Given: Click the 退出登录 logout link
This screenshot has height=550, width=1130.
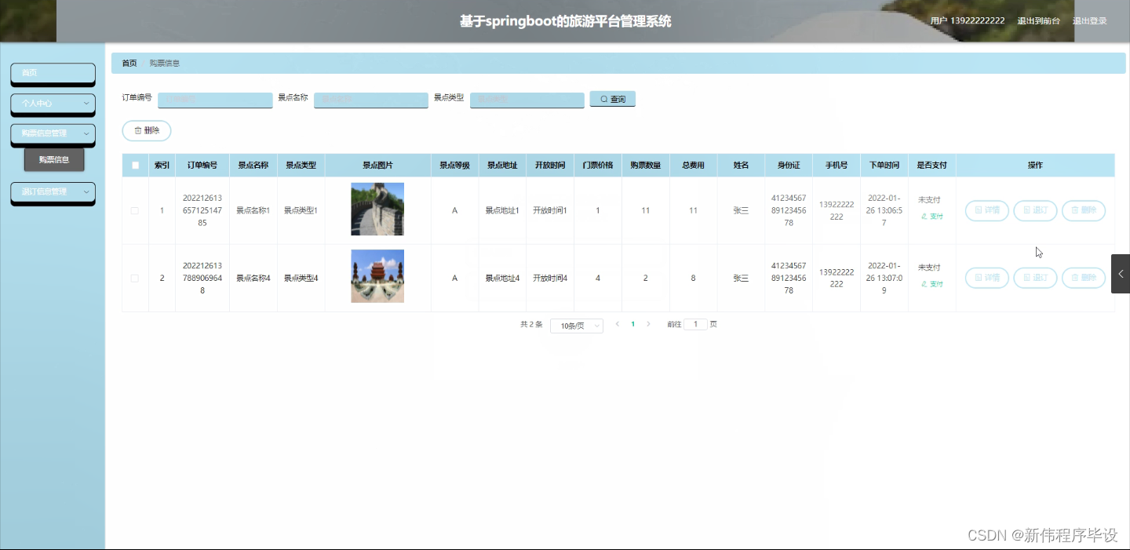Looking at the screenshot, I should click(1090, 20).
